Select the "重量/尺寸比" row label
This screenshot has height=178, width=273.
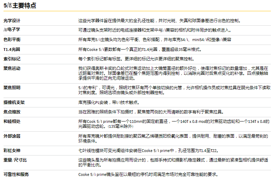pyautogui.click(x=15, y=160)
